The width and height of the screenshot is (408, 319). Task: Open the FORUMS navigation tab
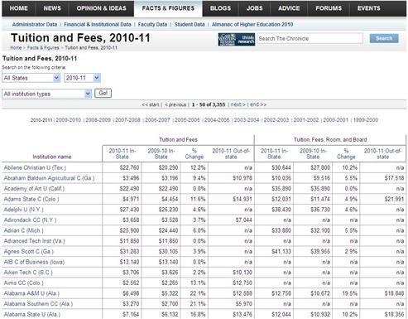coord(329,8)
